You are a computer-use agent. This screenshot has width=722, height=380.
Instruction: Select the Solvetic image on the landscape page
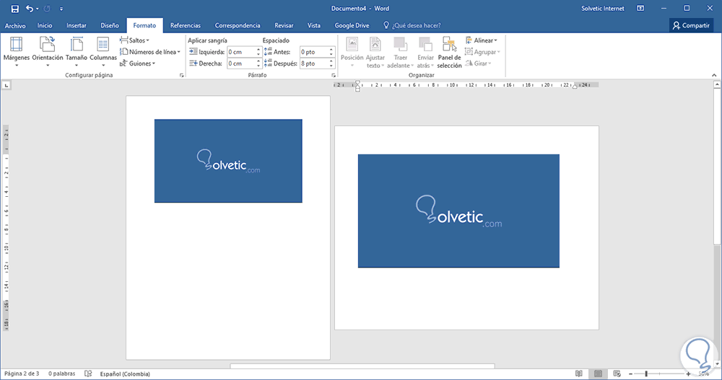click(458, 211)
